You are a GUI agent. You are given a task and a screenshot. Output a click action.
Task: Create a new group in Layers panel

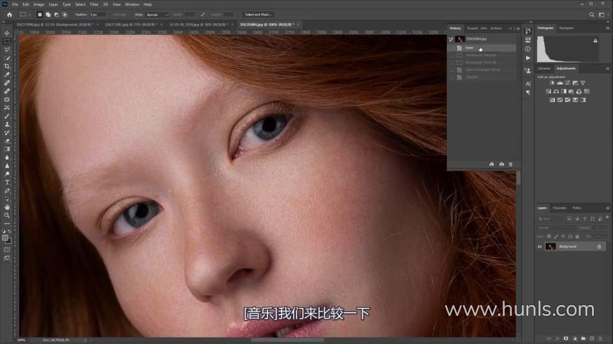(583, 338)
